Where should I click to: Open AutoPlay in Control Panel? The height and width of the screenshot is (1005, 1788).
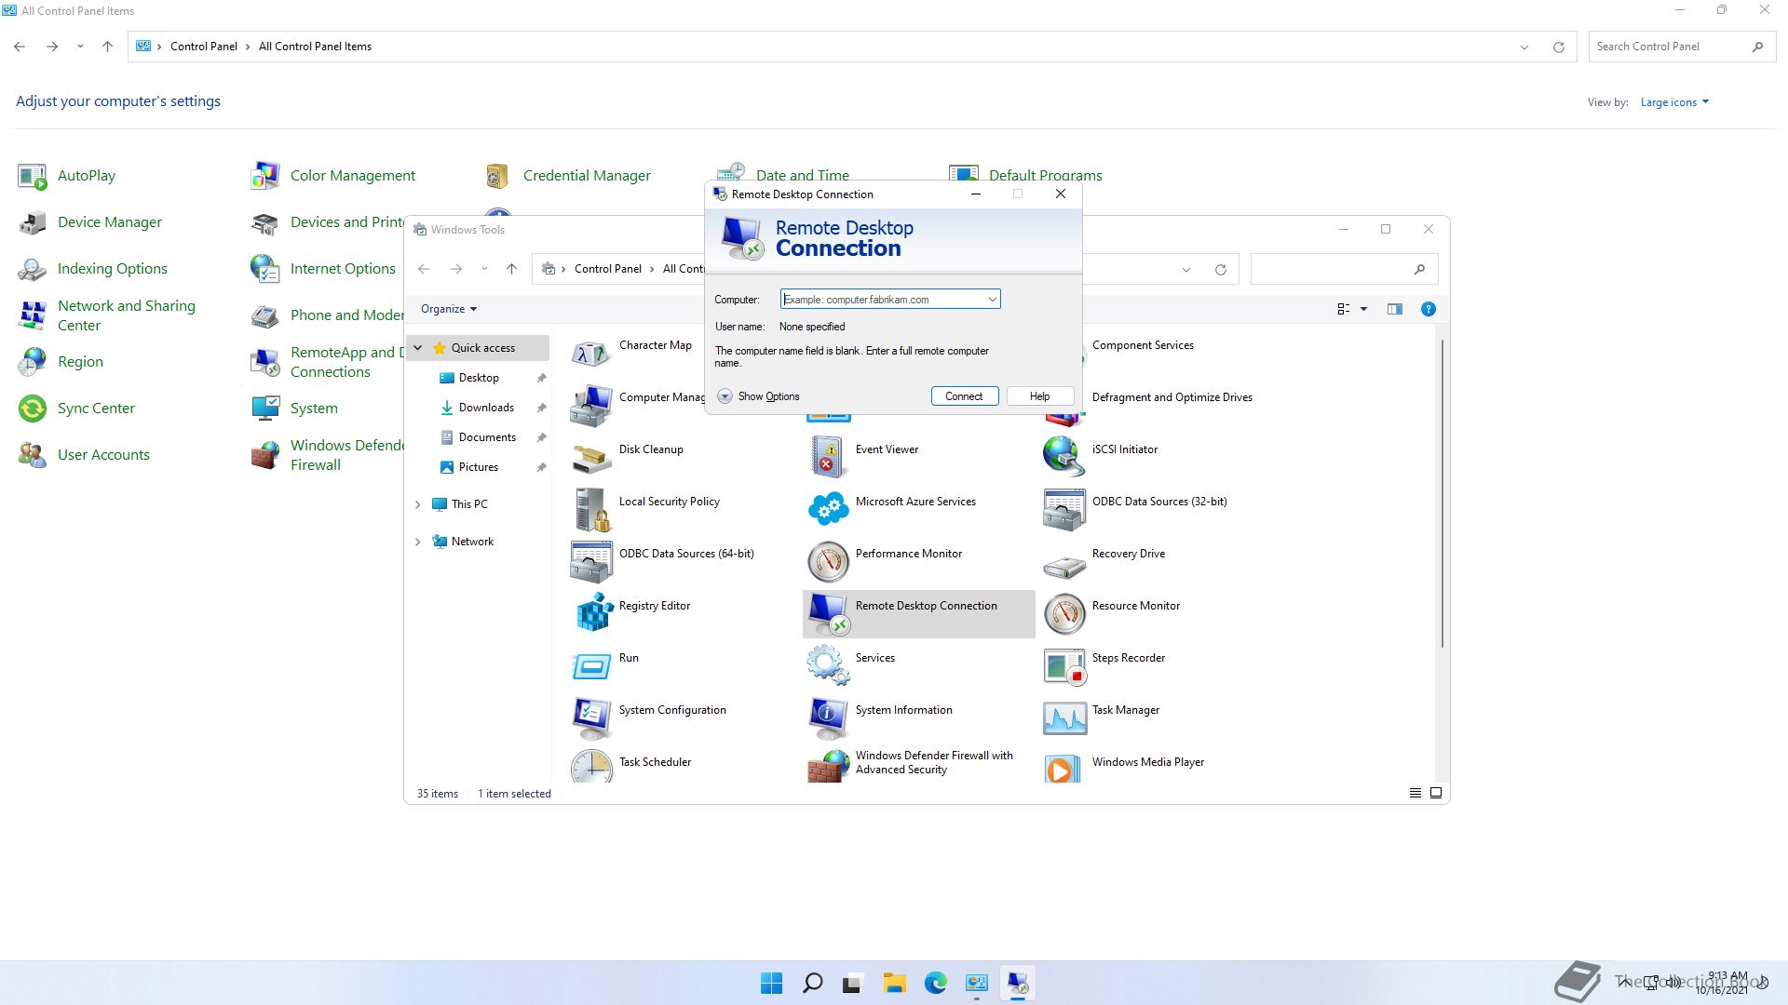click(87, 175)
